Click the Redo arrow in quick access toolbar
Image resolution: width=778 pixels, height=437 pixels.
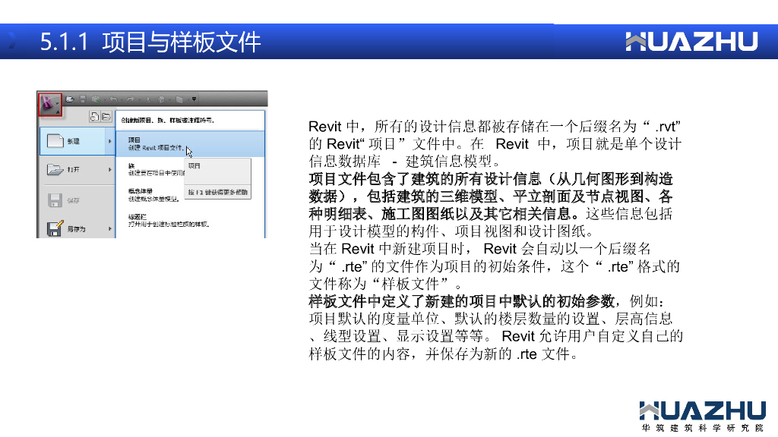tap(131, 99)
